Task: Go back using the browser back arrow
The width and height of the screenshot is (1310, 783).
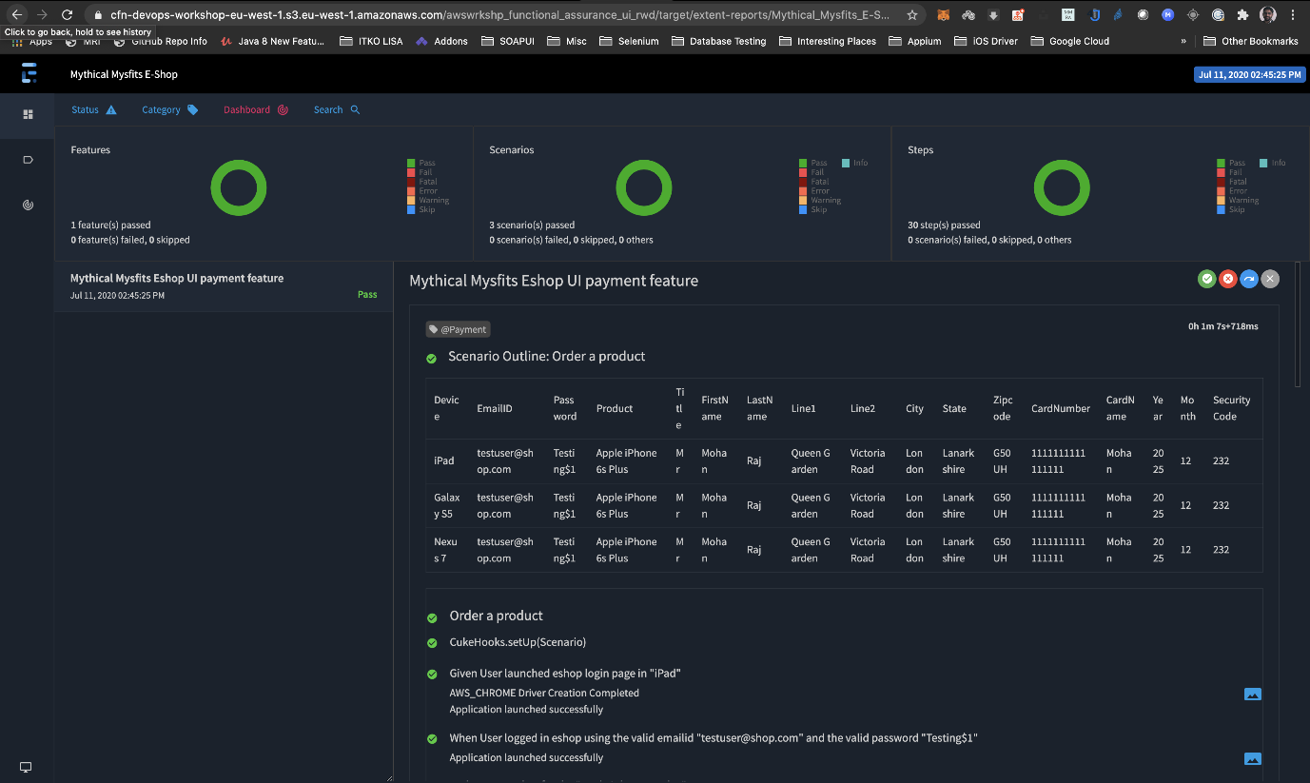Action: (x=16, y=14)
